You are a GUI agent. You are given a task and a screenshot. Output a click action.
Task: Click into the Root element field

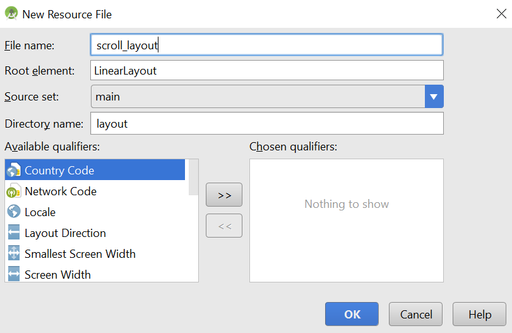pyautogui.click(x=267, y=70)
